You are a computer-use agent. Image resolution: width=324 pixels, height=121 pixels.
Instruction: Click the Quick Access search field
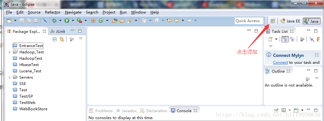pyautogui.click(x=249, y=21)
